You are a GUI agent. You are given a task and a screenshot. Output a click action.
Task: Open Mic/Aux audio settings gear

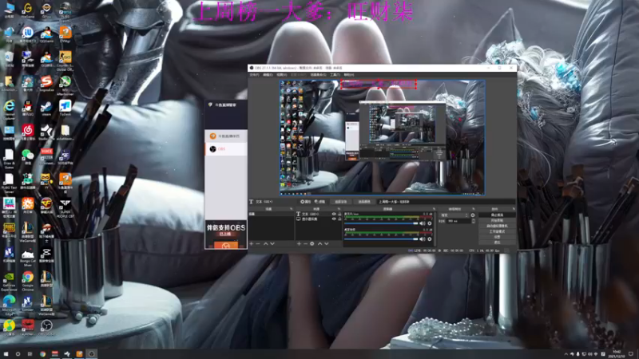coord(430,223)
